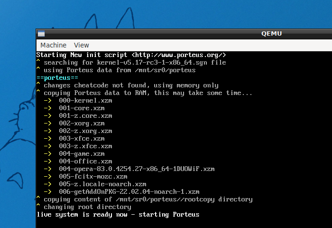Click the 'changing root directory' line
Viewport: 332px width, 228px height.
(x=83, y=207)
